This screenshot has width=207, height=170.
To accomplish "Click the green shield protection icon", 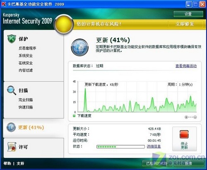I will [12, 39].
